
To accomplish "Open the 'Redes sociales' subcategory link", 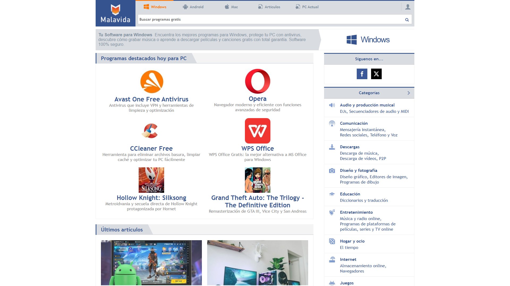I will pos(354,135).
